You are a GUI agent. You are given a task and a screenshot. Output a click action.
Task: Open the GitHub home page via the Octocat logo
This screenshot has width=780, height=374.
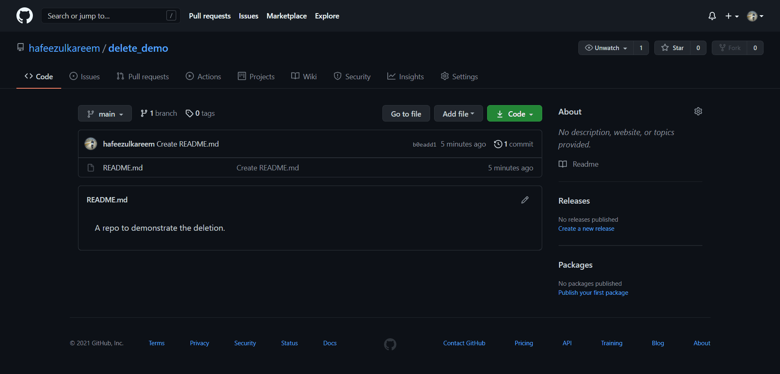point(24,16)
